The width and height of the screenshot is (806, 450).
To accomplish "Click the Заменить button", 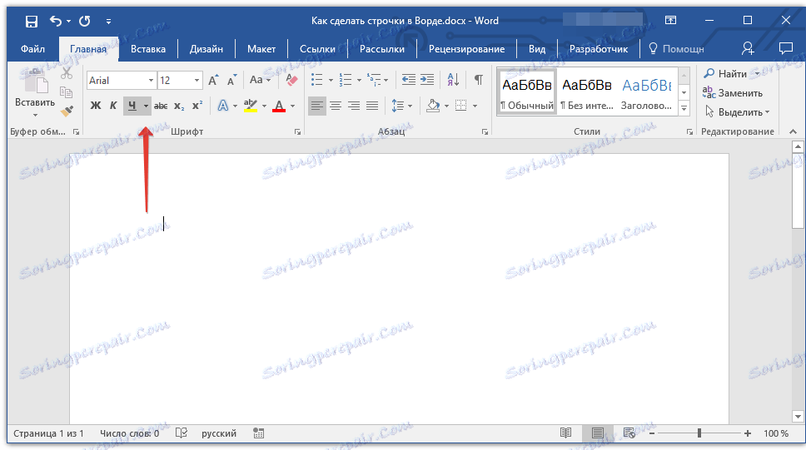I will coord(733,93).
